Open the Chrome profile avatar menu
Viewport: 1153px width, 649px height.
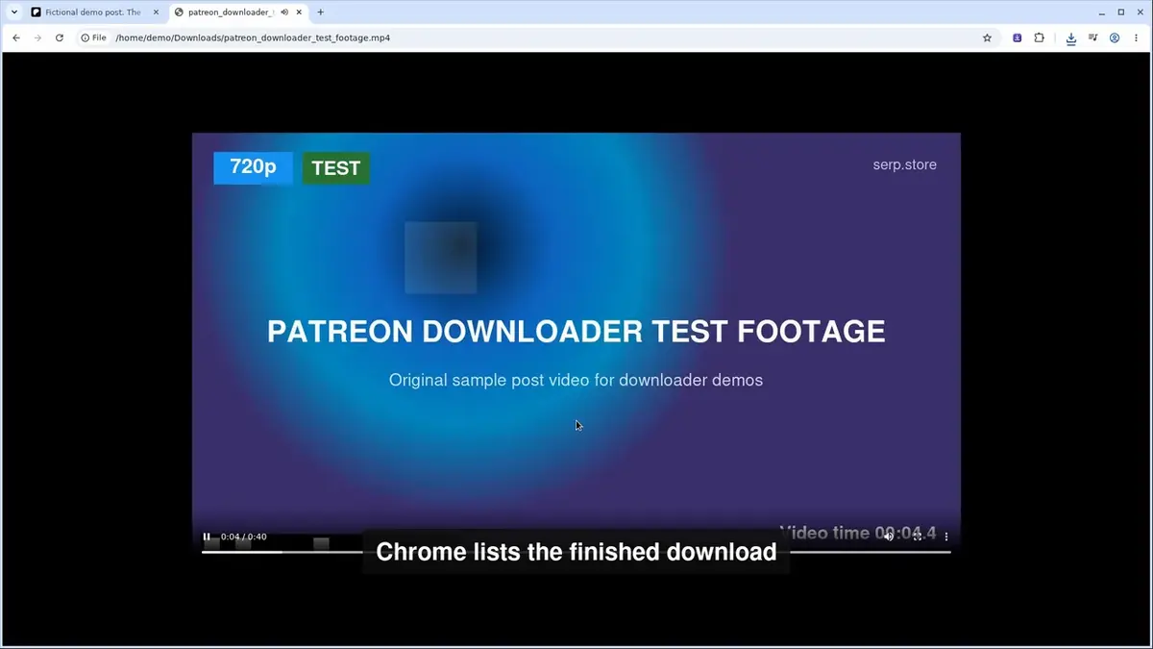tap(1115, 37)
